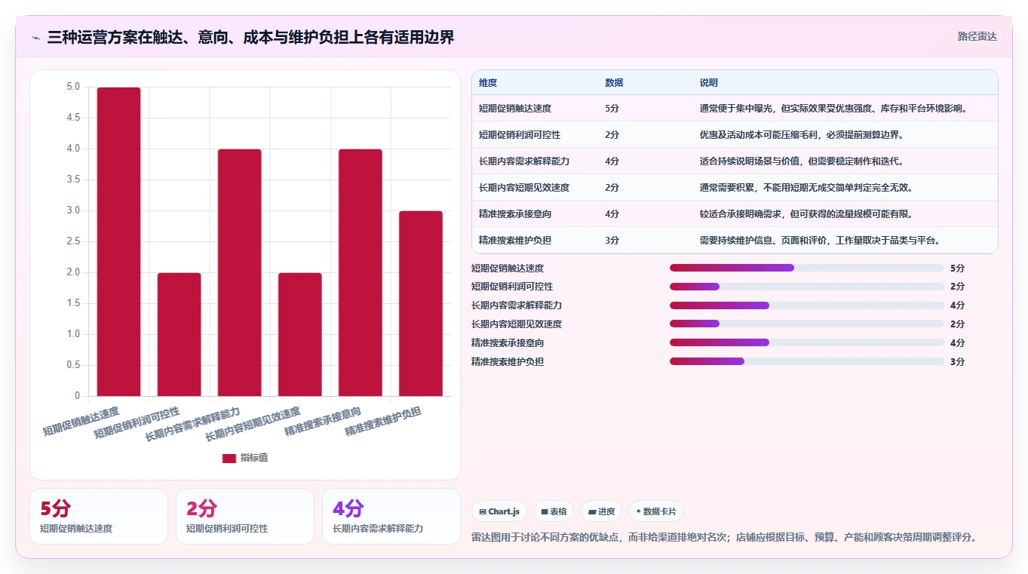Click the description starting 通常需要积累
This screenshot has width=1028, height=574.
806,187
